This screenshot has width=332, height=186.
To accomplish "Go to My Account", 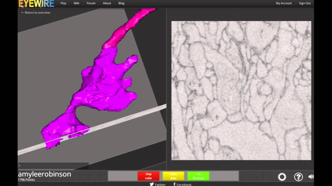I will pos(284,3).
